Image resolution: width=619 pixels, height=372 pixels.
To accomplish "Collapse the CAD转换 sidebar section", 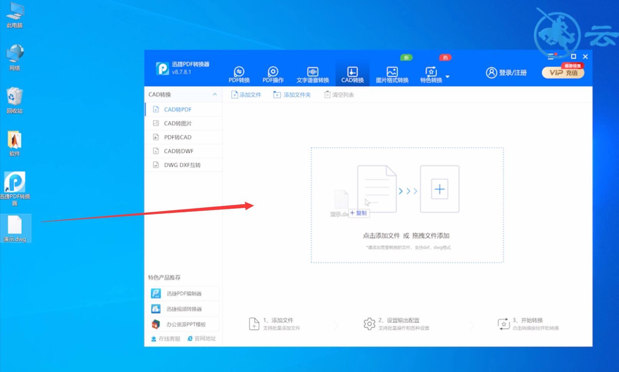I will pyautogui.click(x=215, y=94).
